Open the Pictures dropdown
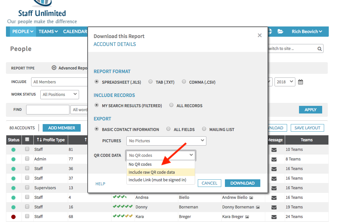Image resolution: width=342 pixels, height=222 pixels. [x=166, y=141]
